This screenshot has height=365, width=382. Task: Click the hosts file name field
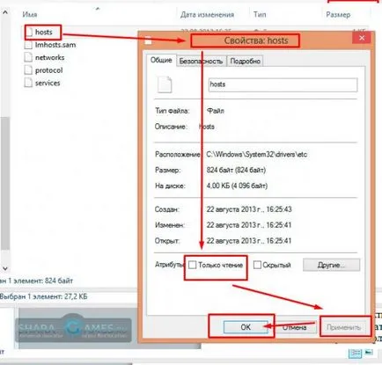pyautogui.click(x=283, y=84)
